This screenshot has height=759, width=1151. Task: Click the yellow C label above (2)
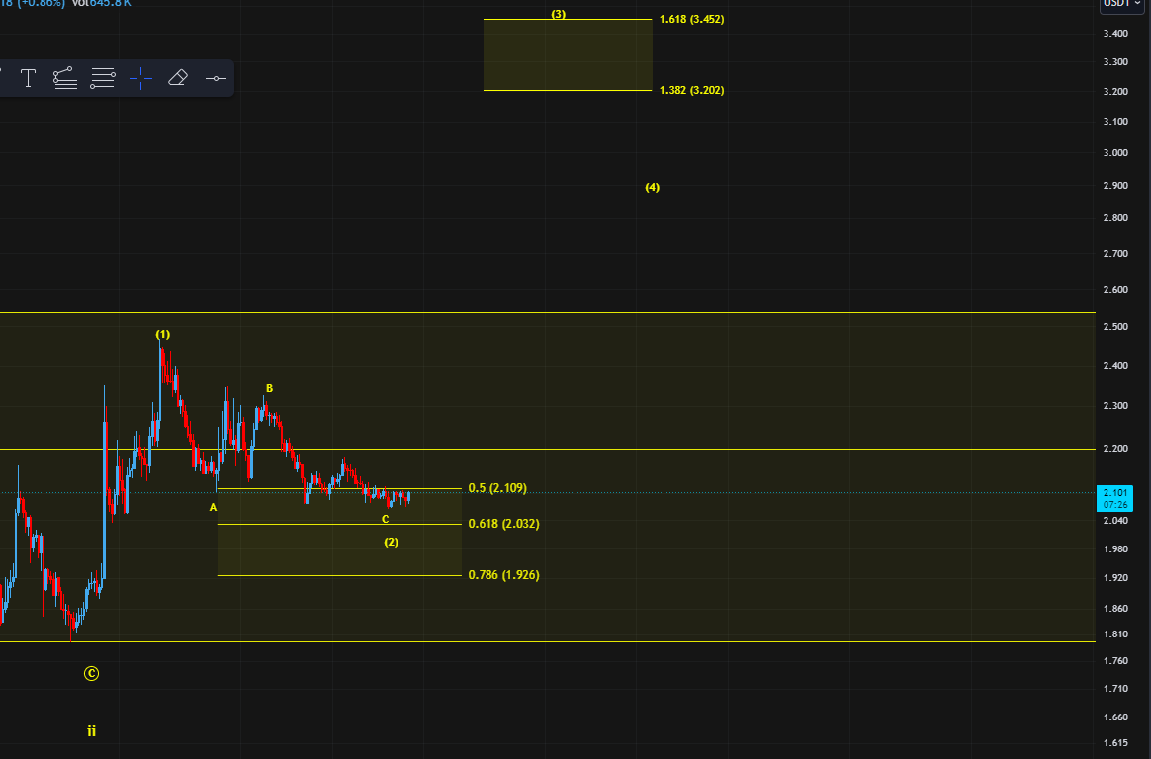pyautogui.click(x=386, y=519)
